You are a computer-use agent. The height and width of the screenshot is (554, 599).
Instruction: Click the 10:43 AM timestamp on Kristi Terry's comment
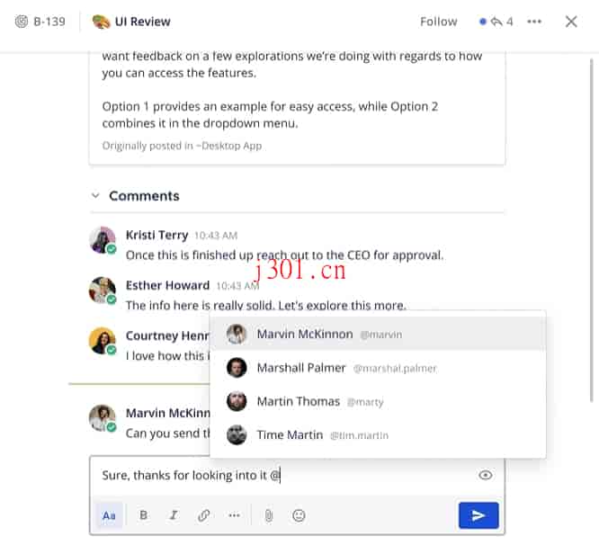pyautogui.click(x=216, y=236)
